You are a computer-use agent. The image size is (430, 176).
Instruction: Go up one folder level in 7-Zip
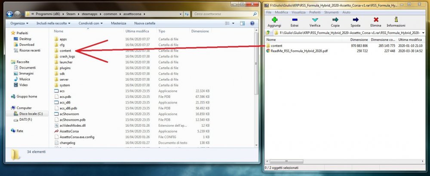268,33
